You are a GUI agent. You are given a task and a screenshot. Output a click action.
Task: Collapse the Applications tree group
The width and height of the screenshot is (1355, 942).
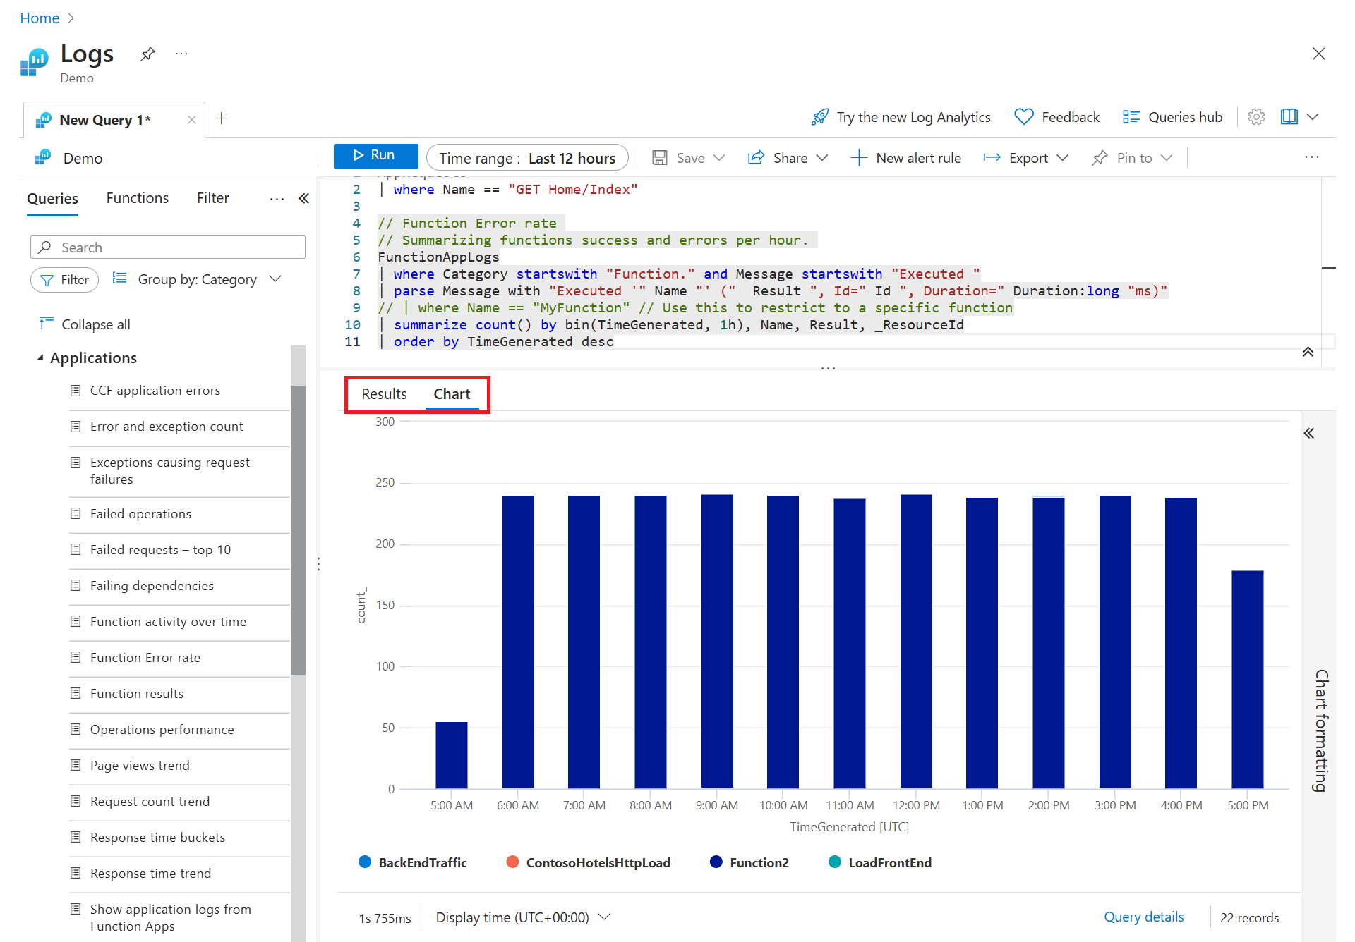40,358
